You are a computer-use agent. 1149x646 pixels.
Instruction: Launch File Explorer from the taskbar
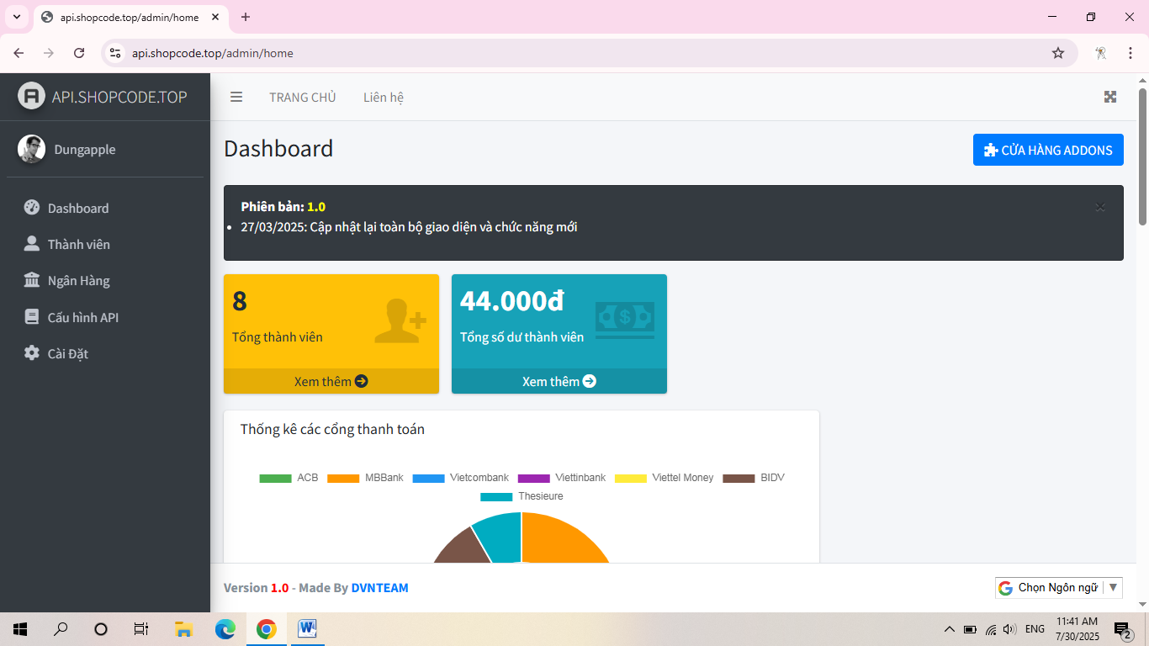183,629
